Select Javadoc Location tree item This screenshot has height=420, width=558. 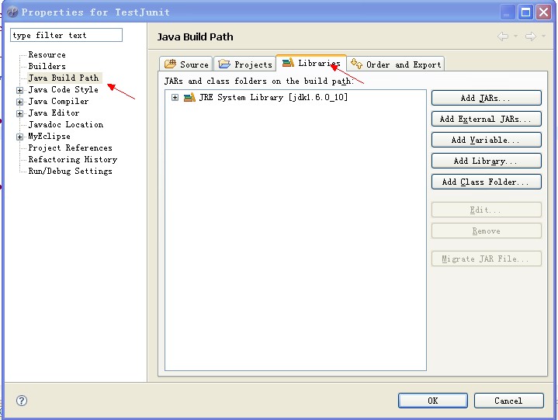(66, 124)
